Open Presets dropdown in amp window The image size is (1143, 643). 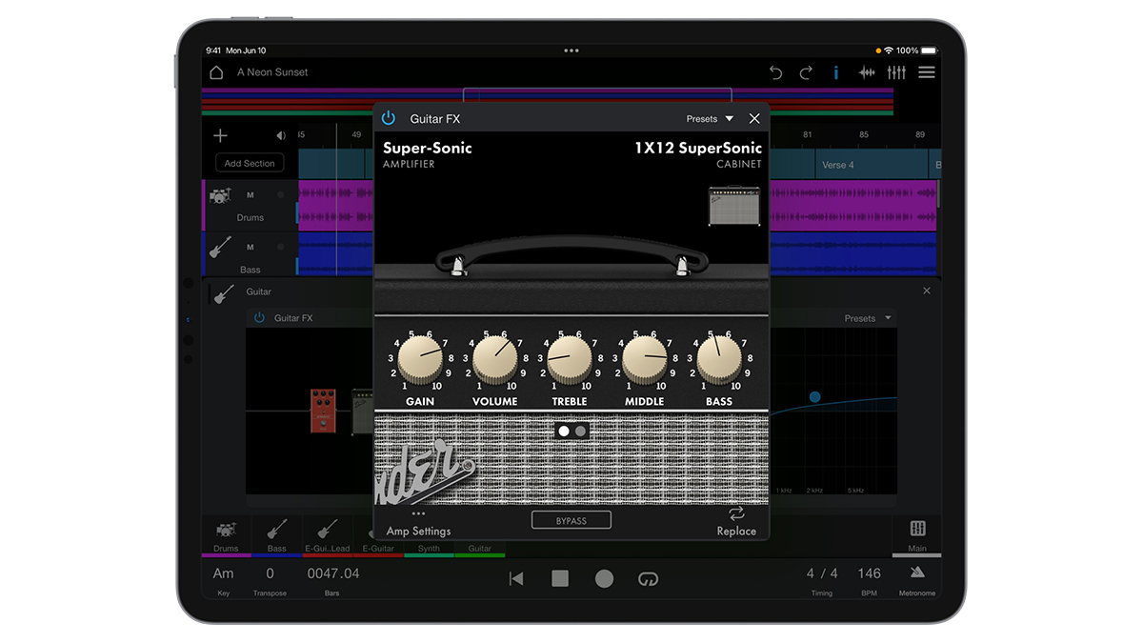710,119
